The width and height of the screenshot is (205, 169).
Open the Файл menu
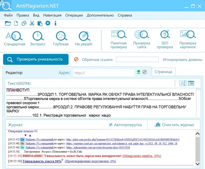coord(8,15)
